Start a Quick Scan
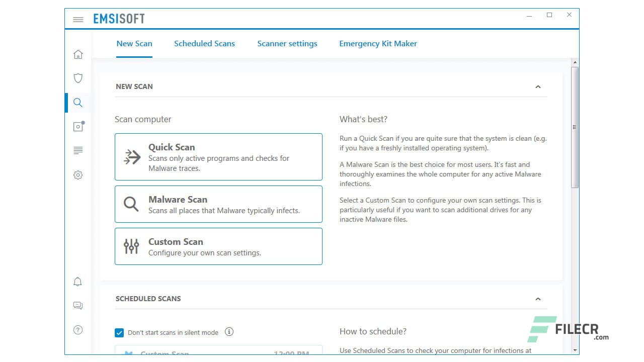This screenshot has height=362, width=644. click(x=218, y=156)
